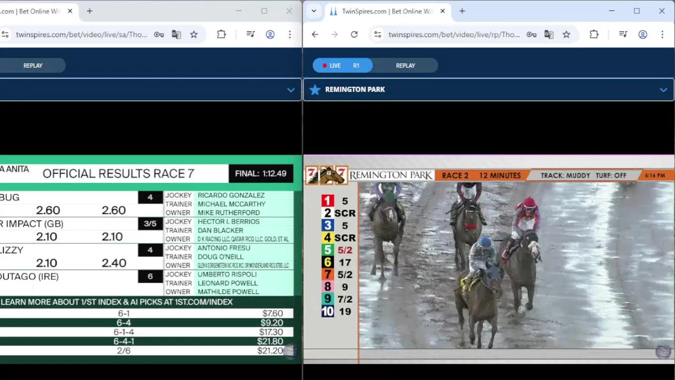Open Chrome menu dots in left window
Viewport: 675px width, 380px height.
(289, 34)
